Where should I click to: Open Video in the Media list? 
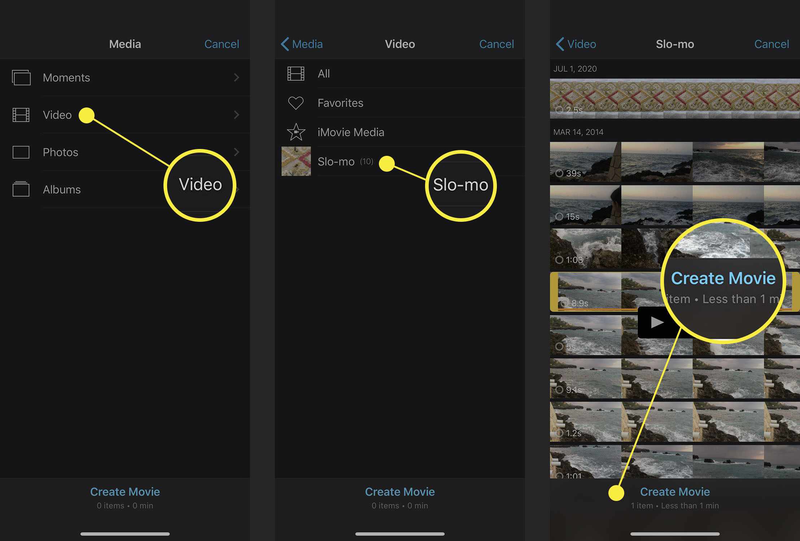pos(125,115)
